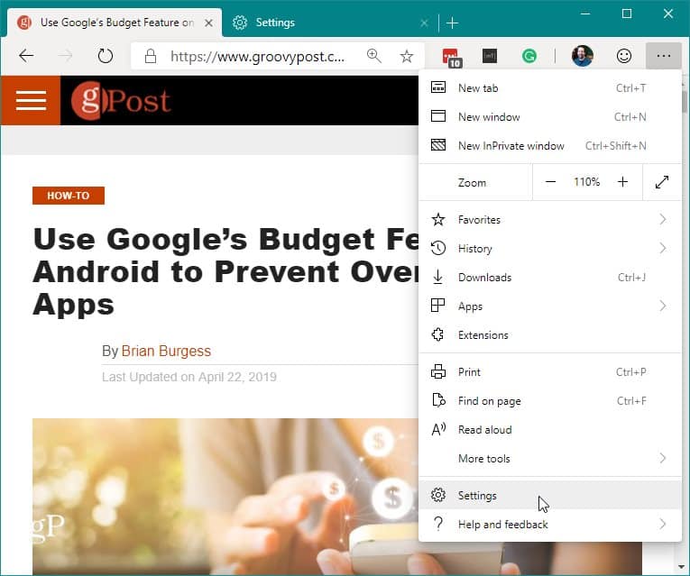Select Print from the menu
The image size is (690, 576).
click(x=550, y=372)
